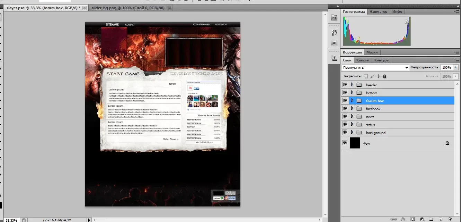Click the folder icon of facebook group
Screen dimensions: 461x222
[x=359, y=109]
